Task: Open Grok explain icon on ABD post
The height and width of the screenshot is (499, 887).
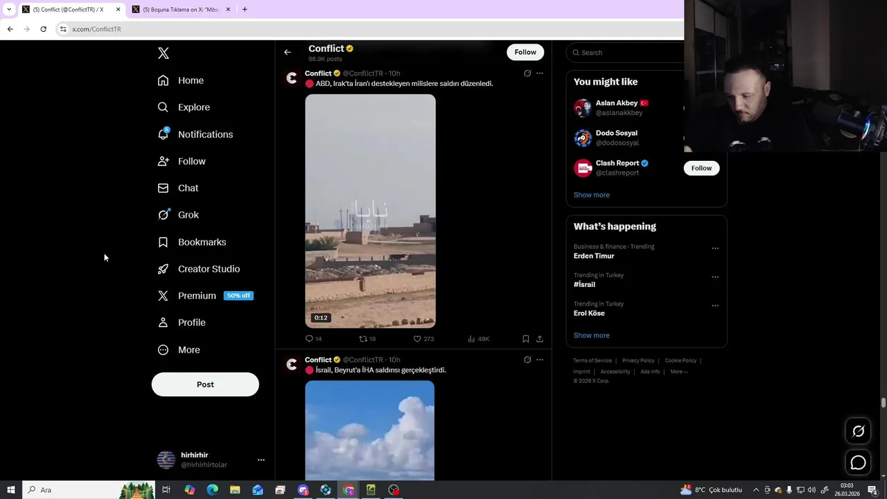Action: pyautogui.click(x=527, y=73)
